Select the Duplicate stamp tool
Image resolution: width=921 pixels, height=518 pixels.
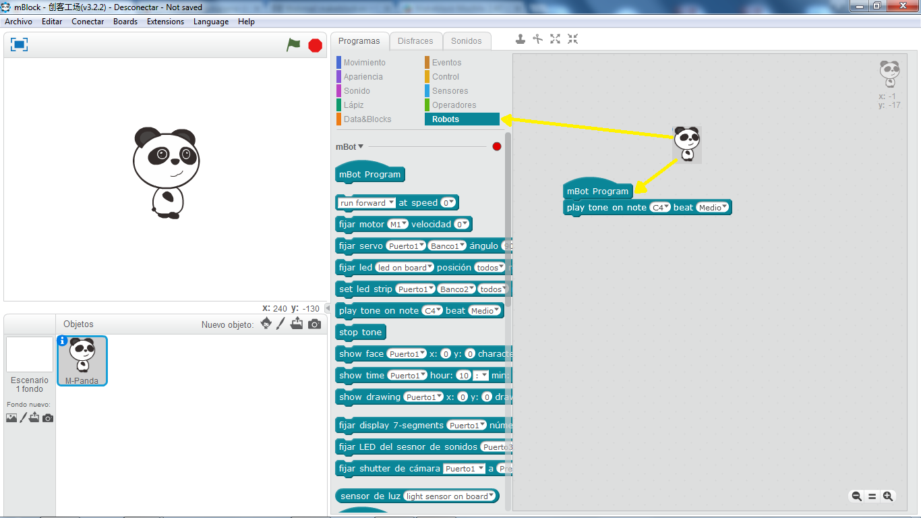click(x=521, y=39)
